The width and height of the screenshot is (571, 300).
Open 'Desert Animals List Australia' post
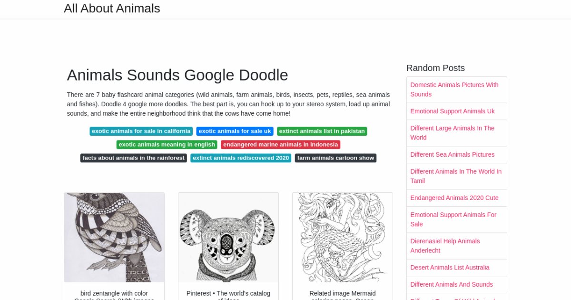(450, 267)
